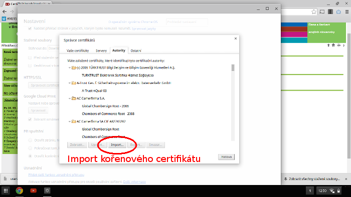Click the up arrow icon on the page
The image size is (351, 197).
point(328,45)
